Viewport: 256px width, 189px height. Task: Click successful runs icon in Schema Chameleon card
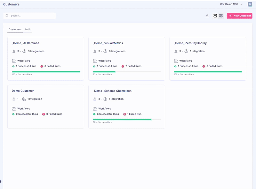point(94,114)
